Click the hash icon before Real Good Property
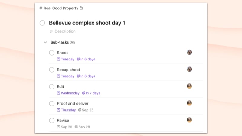The height and width of the screenshot is (136, 242). coord(41,8)
